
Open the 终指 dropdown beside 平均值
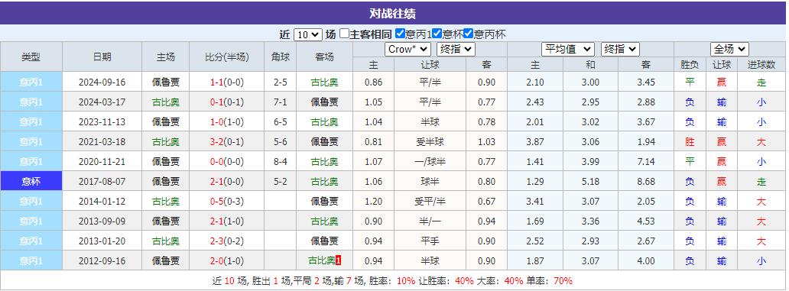pos(620,49)
